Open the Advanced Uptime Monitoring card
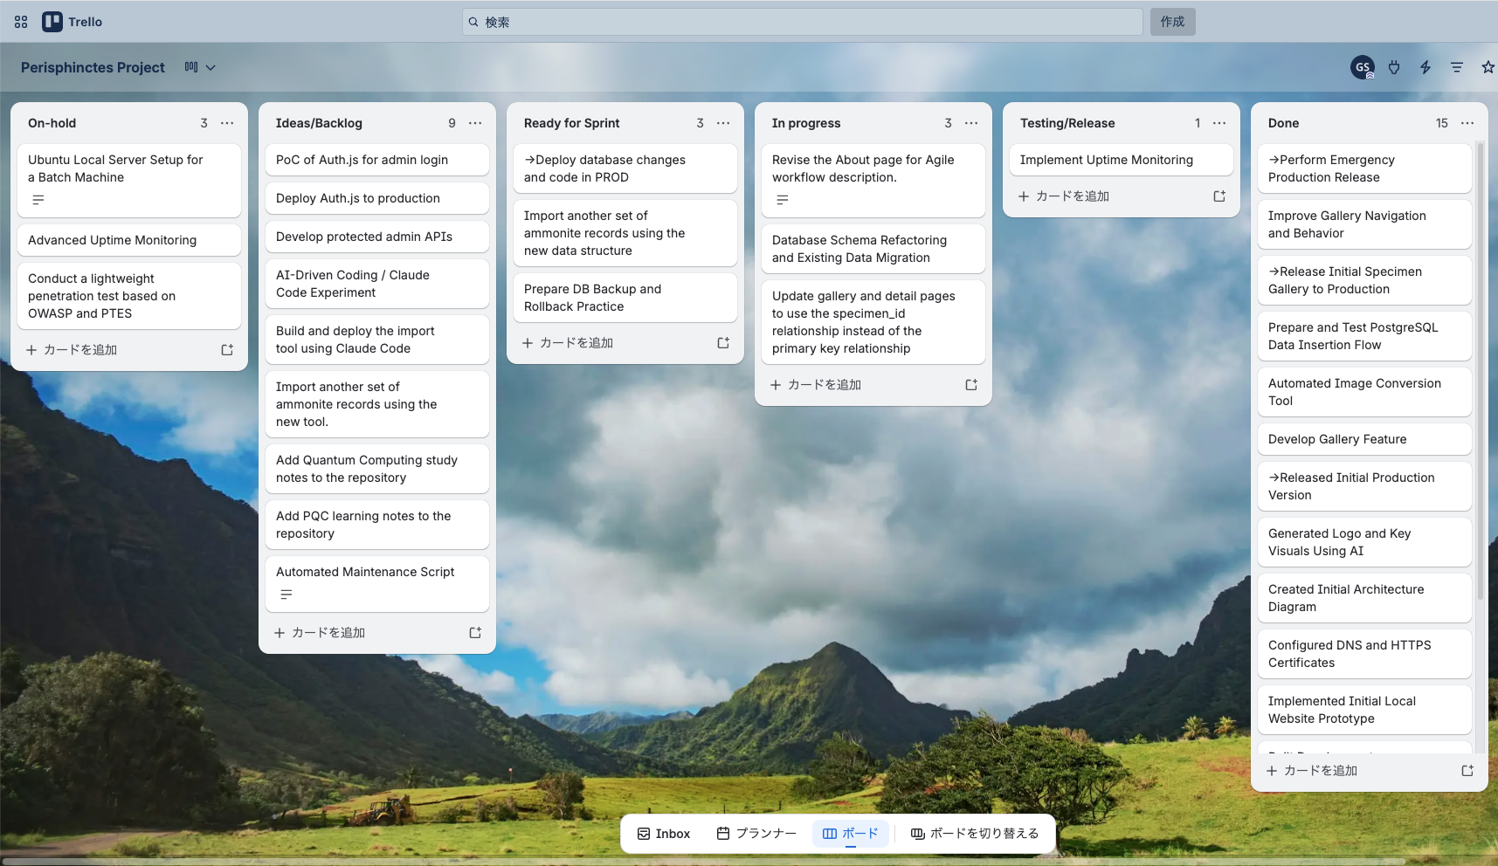Viewport: 1498px width, 866px height. tap(129, 240)
